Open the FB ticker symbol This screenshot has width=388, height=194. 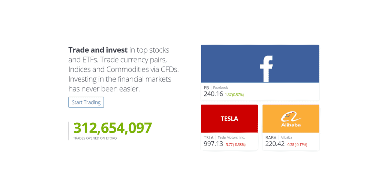click(x=207, y=87)
